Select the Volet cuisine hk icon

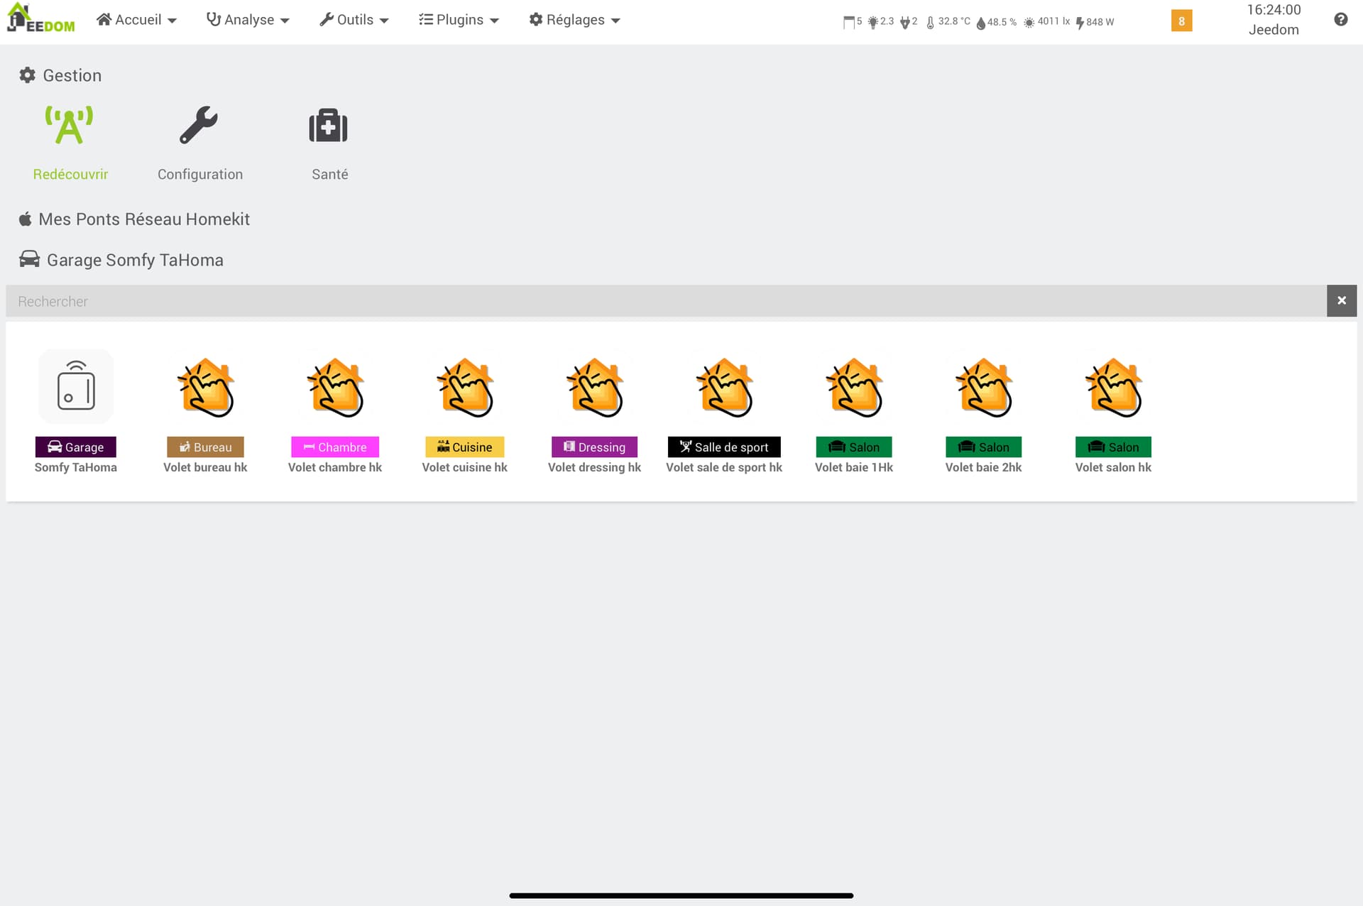(465, 388)
